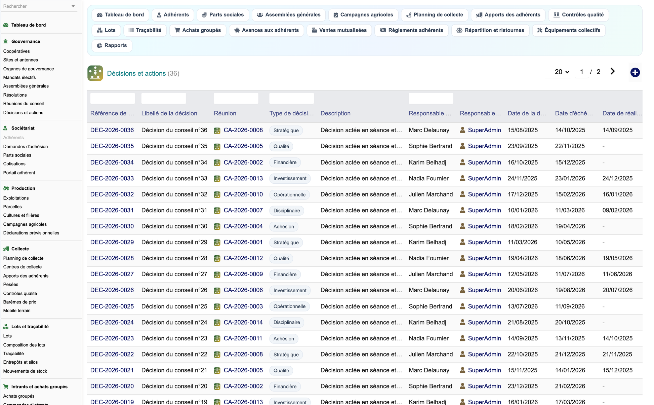The width and height of the screenshot is (654, 405).
Task: Expand the Rechercher search dropdown arrow
Action: coord(73,6)
